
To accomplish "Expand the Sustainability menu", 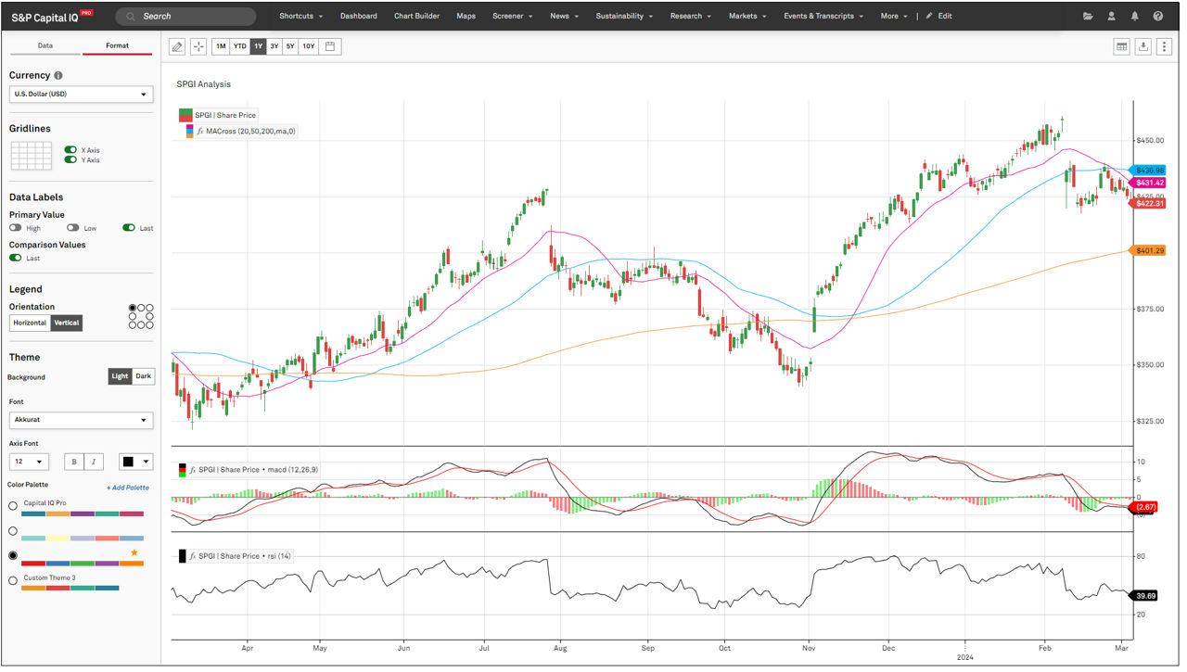I will pos(624,16).
